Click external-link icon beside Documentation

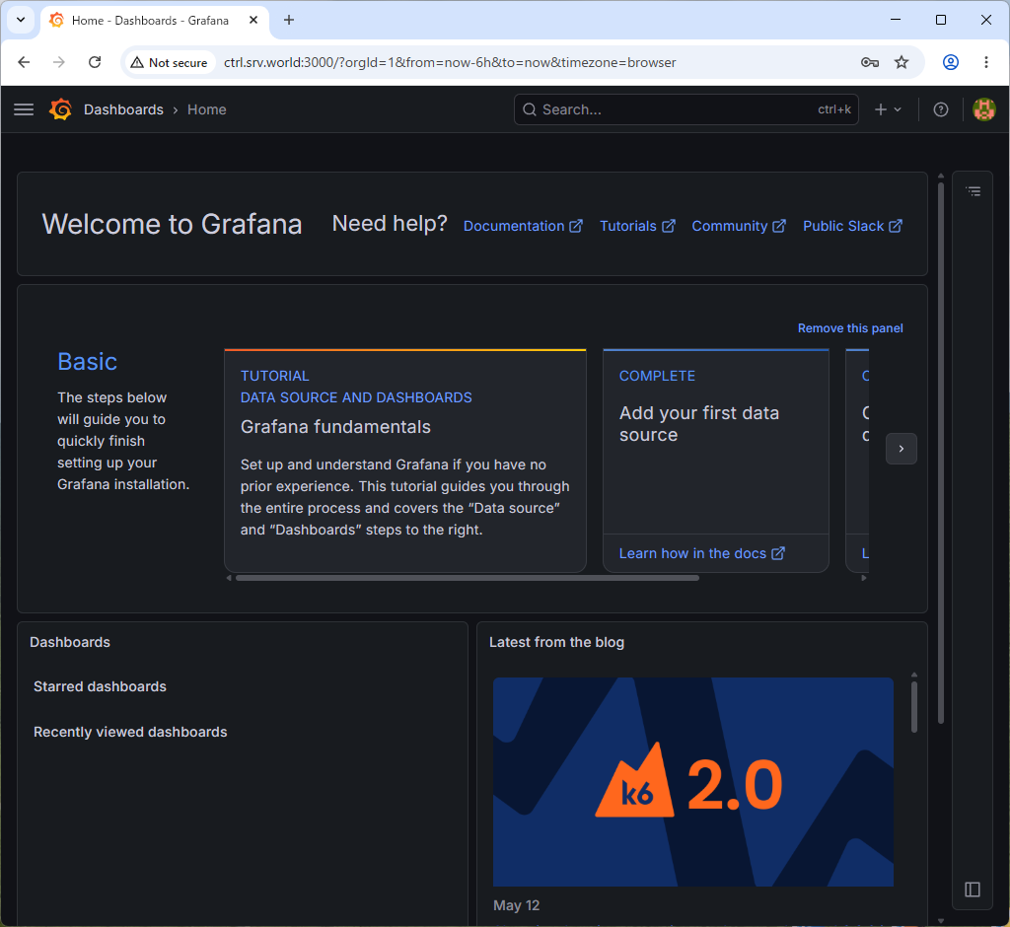[x=576, y=226]
